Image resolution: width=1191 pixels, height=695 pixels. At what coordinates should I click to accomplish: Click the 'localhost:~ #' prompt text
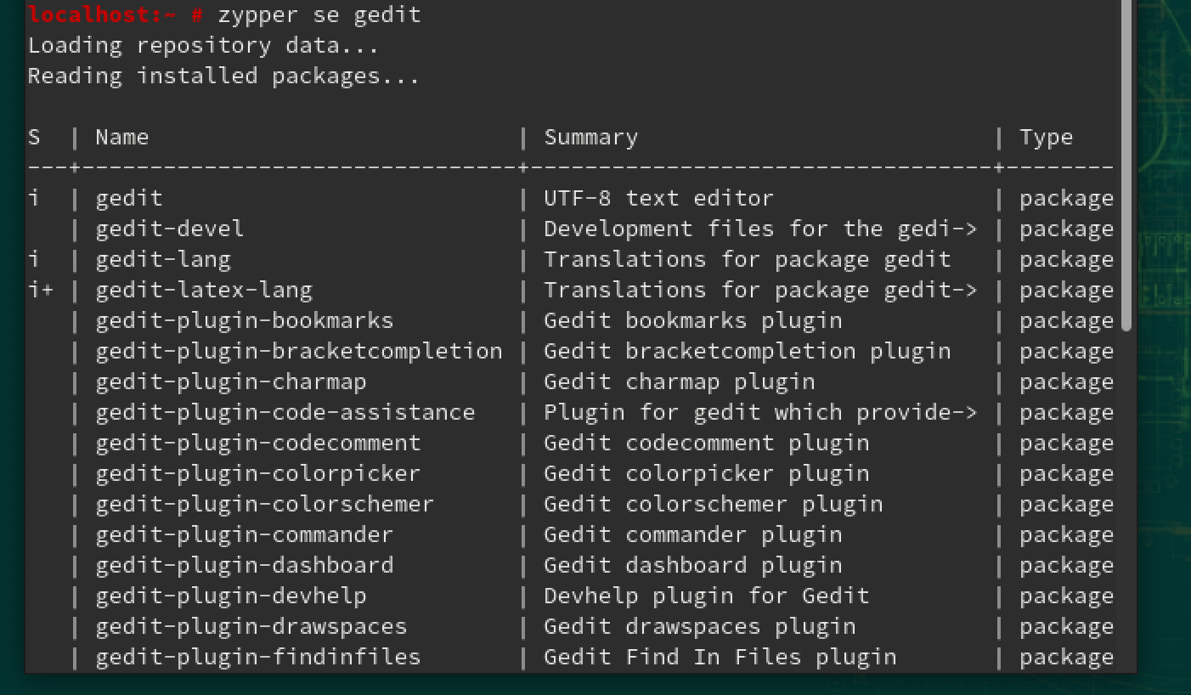click(115, 14)
